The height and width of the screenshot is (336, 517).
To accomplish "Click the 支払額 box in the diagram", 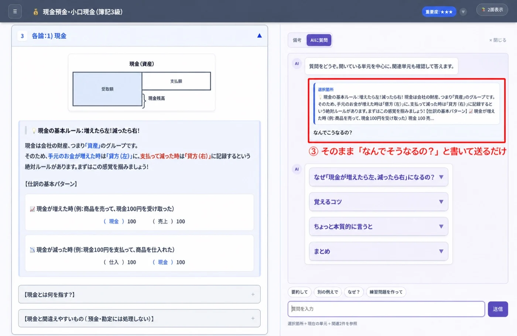I will (x=176, y=81).
